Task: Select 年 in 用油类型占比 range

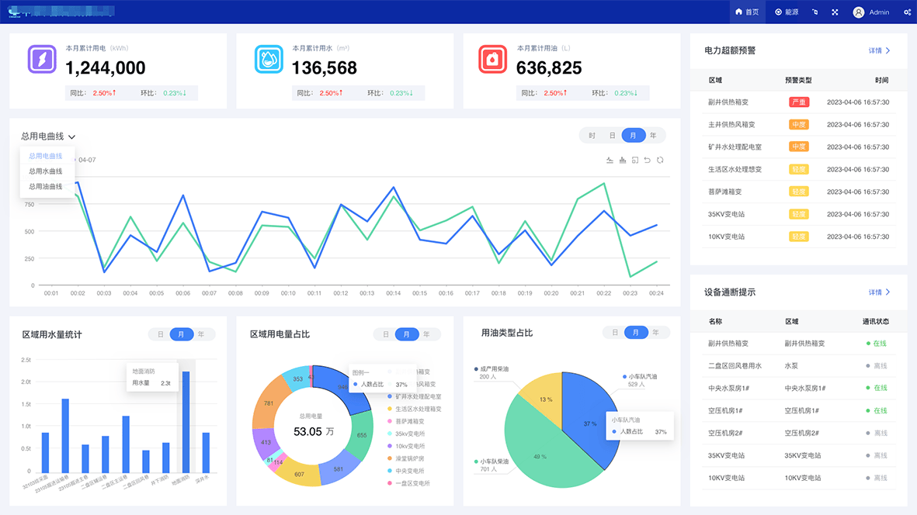Action: pos(656,333)
